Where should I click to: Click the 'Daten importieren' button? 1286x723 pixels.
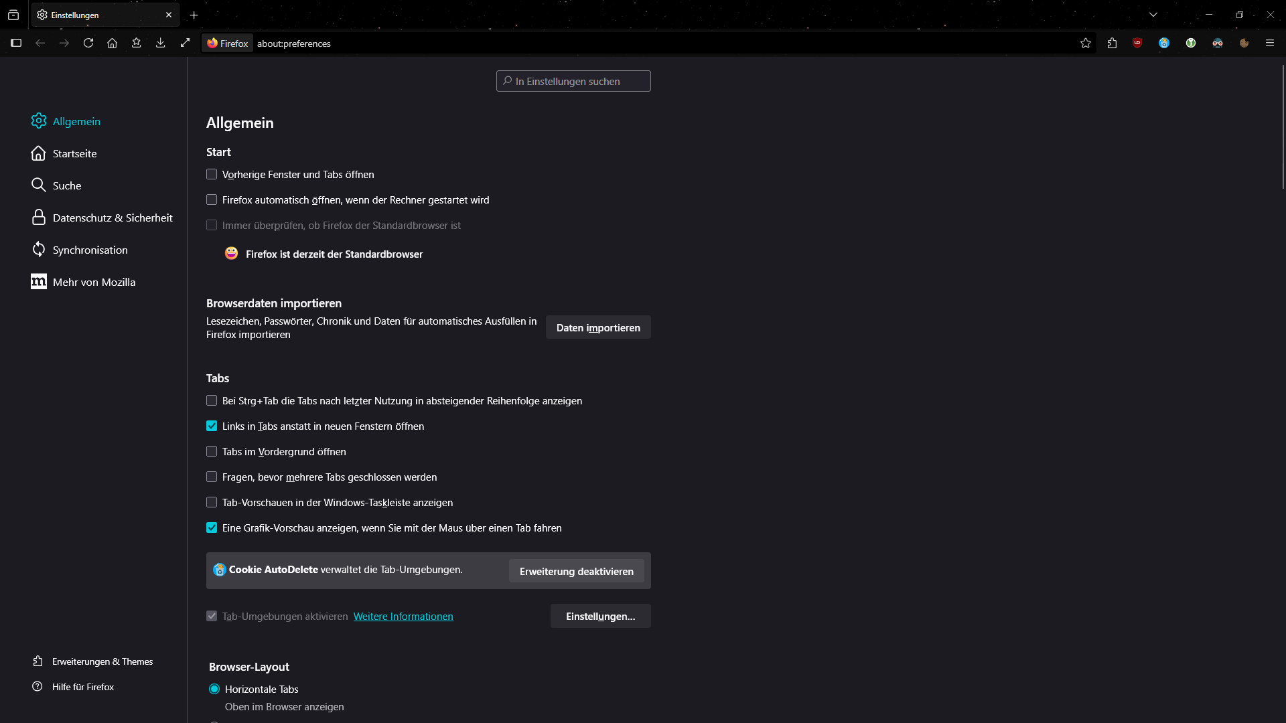click(x=598, y=327)
